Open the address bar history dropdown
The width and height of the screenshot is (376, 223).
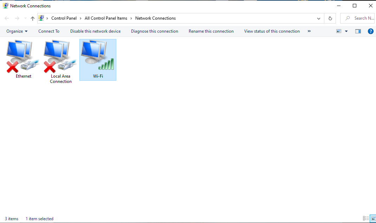[x=319, y=18]
